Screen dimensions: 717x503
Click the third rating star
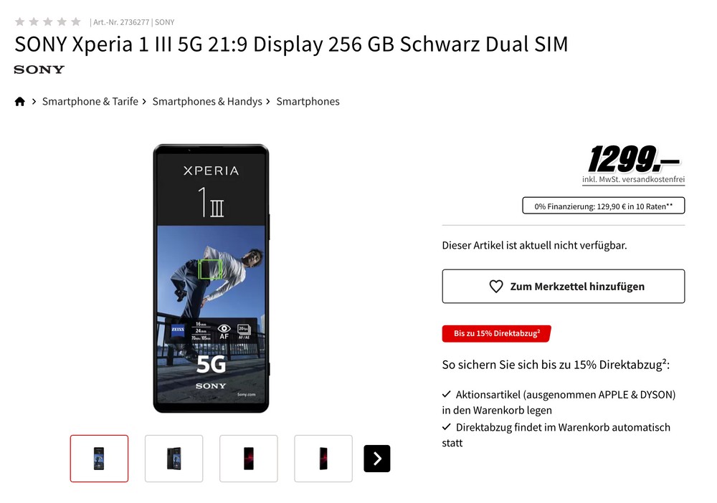pyautogui.click(x=47, y=22)
